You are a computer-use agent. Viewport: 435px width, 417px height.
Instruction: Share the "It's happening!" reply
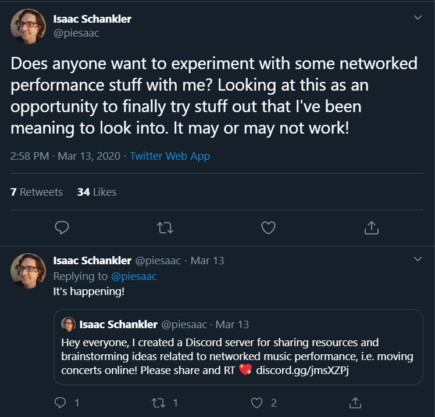point(355,402)
